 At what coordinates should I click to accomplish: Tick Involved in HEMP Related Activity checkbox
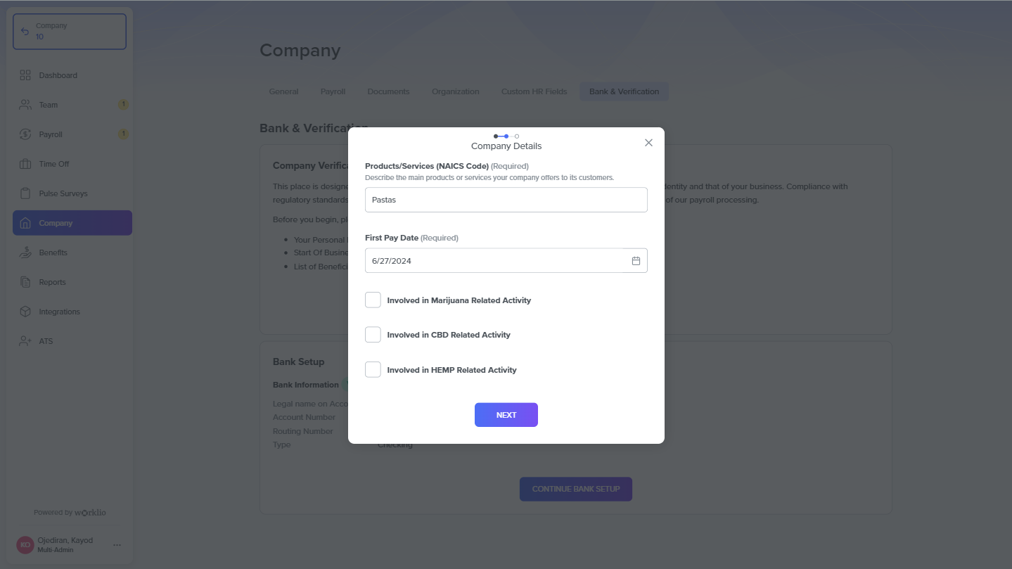pyautogui.click(x=373, y=369)
